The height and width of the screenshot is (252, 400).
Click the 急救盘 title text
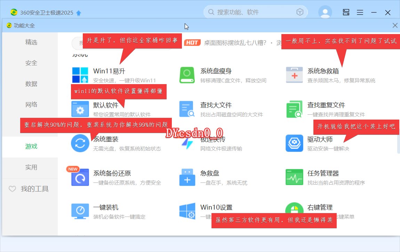coord(210,173)
